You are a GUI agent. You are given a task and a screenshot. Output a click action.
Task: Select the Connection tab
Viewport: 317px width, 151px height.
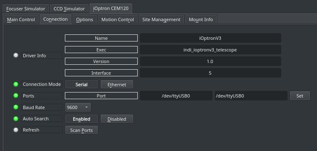point(55,19)
